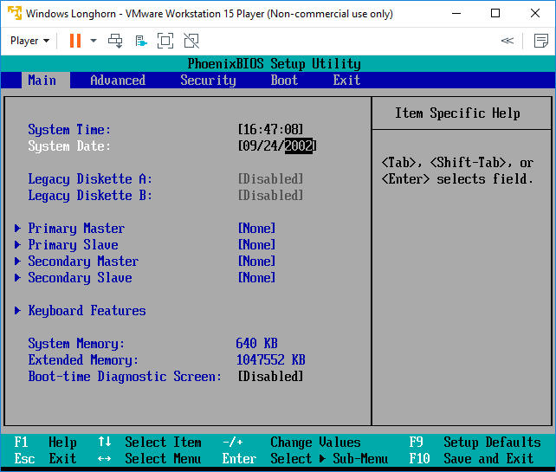Close the VMware Player window

(535, 14)
